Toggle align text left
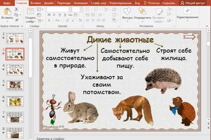The height and width of the screenshot is (140, 211). [87, 20]
